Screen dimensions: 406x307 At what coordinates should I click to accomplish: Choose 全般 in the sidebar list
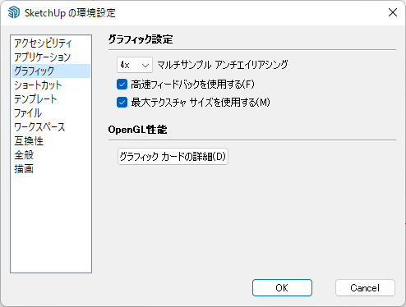(x=51, y=155)
